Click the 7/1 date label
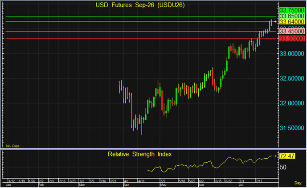 click(242, 181)
